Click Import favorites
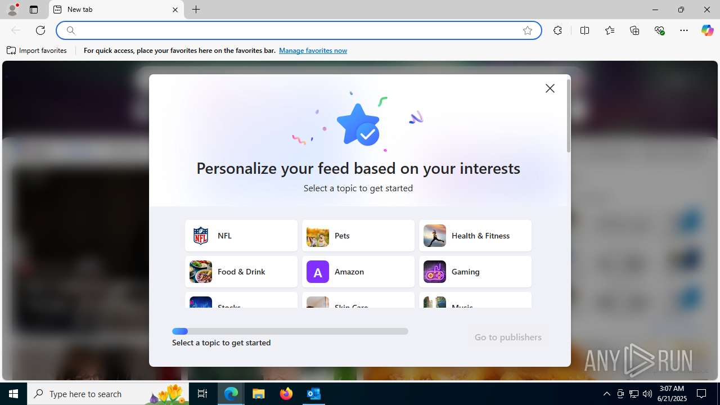This screenshot has height=405, width=720. tap(37, 51)
